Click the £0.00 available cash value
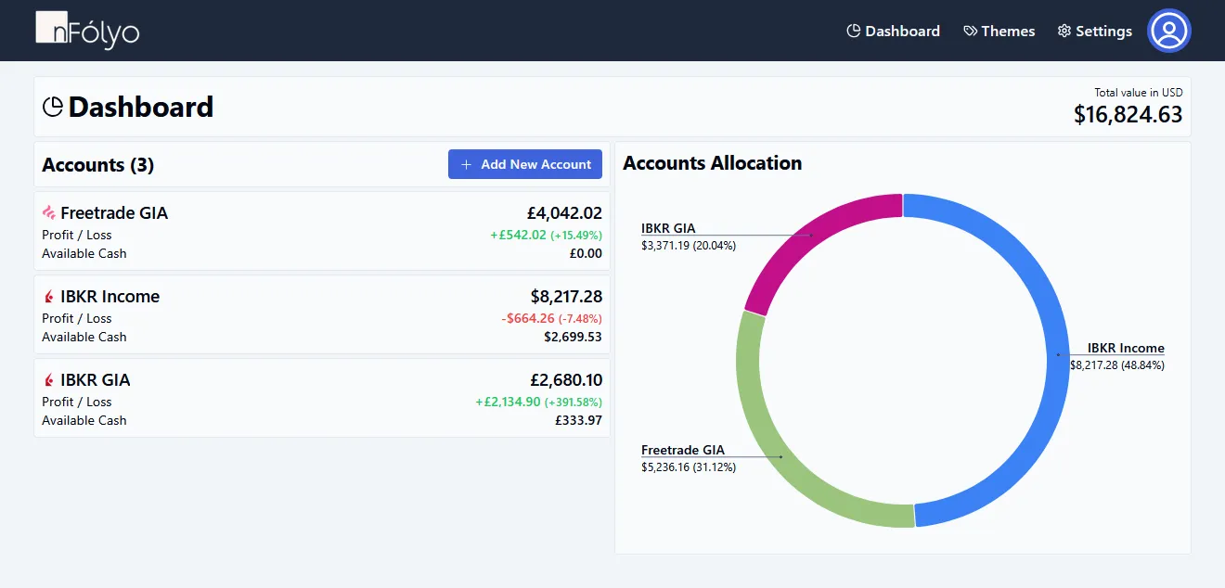This screenshot has height=588, width=1225. tap(586, 253)
